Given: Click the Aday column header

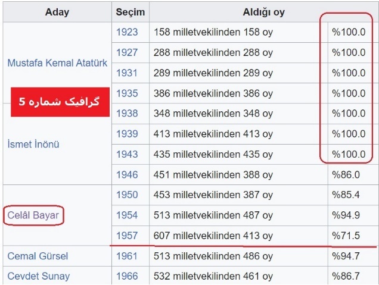Looking at the screenshot, I should pyautogui.click(x=57, y=12).
